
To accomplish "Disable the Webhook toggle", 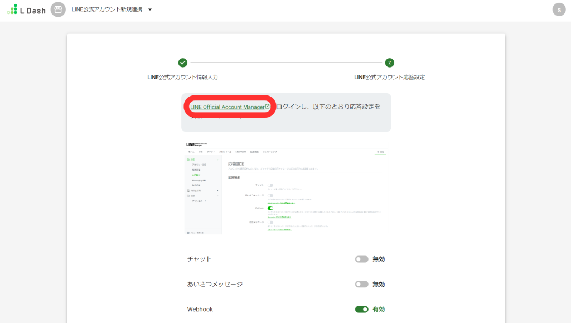I will coord(362,309).
